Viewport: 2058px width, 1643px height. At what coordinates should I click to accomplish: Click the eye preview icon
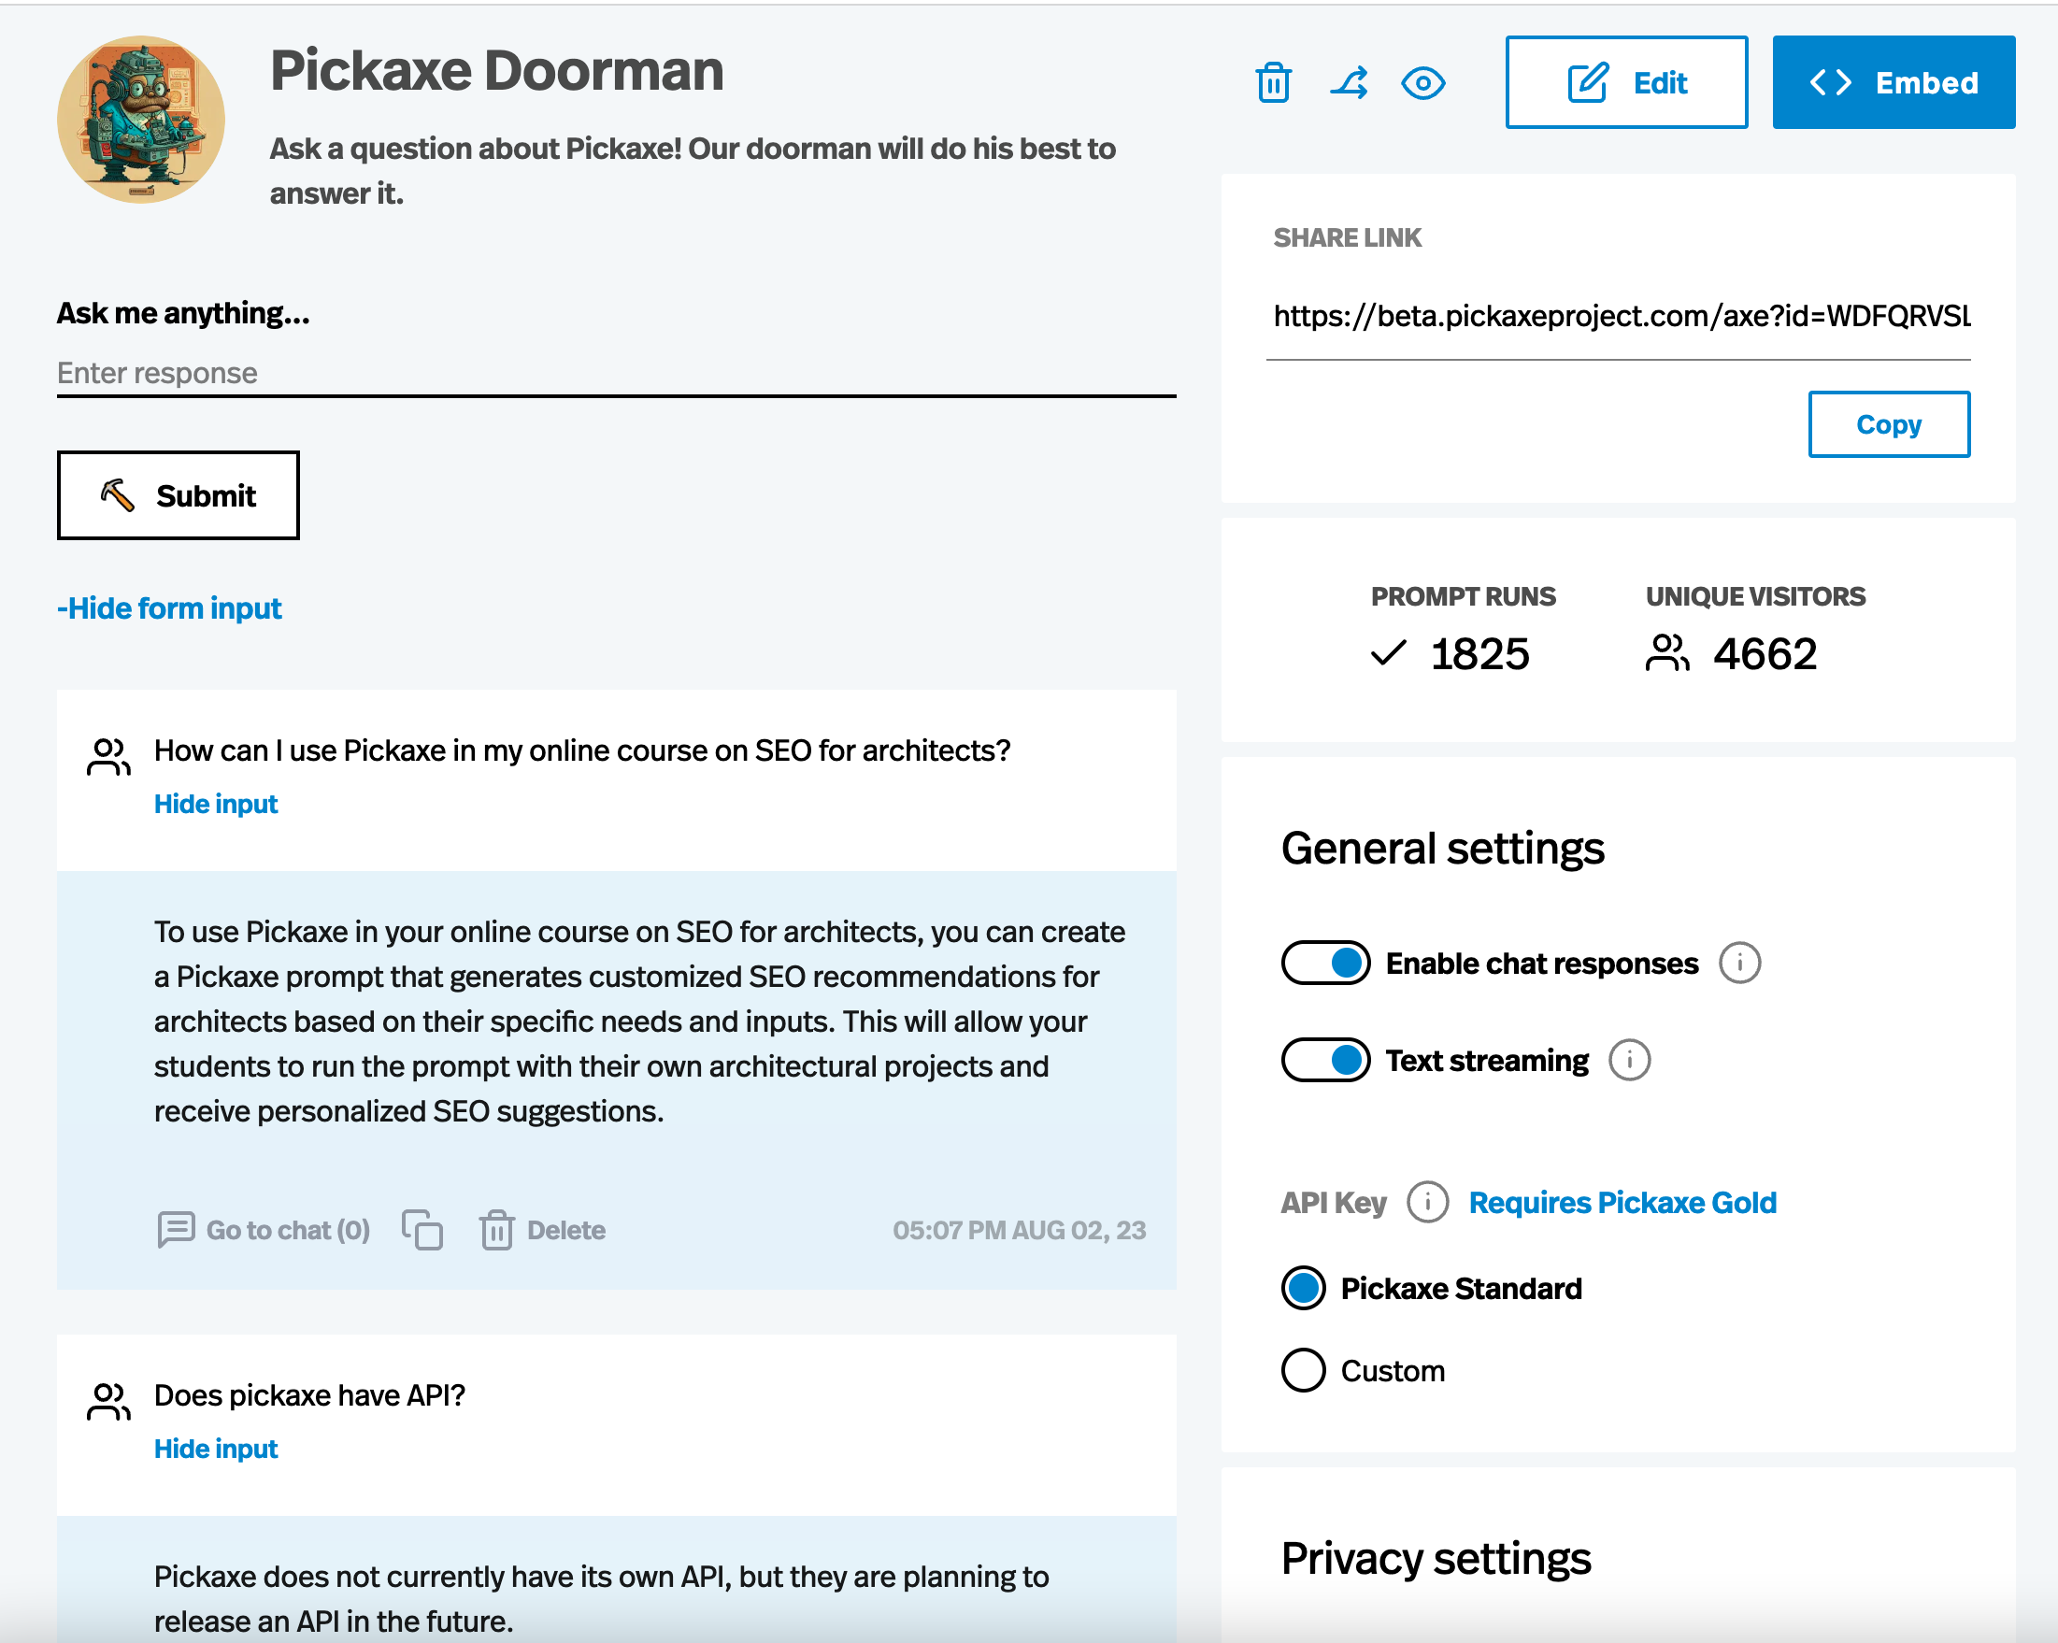(x=1422, y=83)
